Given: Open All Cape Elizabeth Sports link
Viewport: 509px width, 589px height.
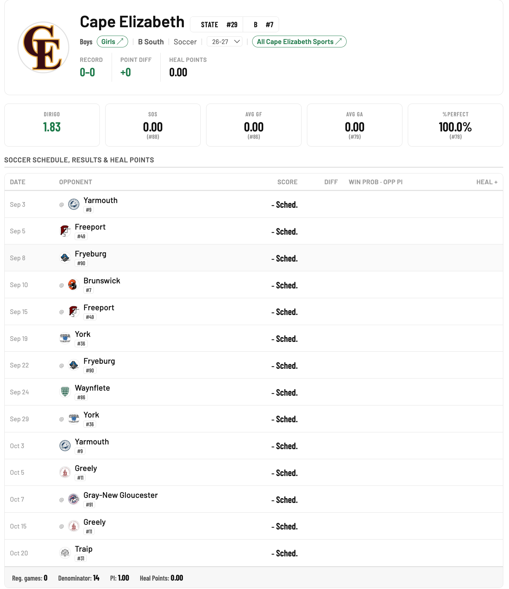Looking at the screenshot, I should click(x=299, y=42).
